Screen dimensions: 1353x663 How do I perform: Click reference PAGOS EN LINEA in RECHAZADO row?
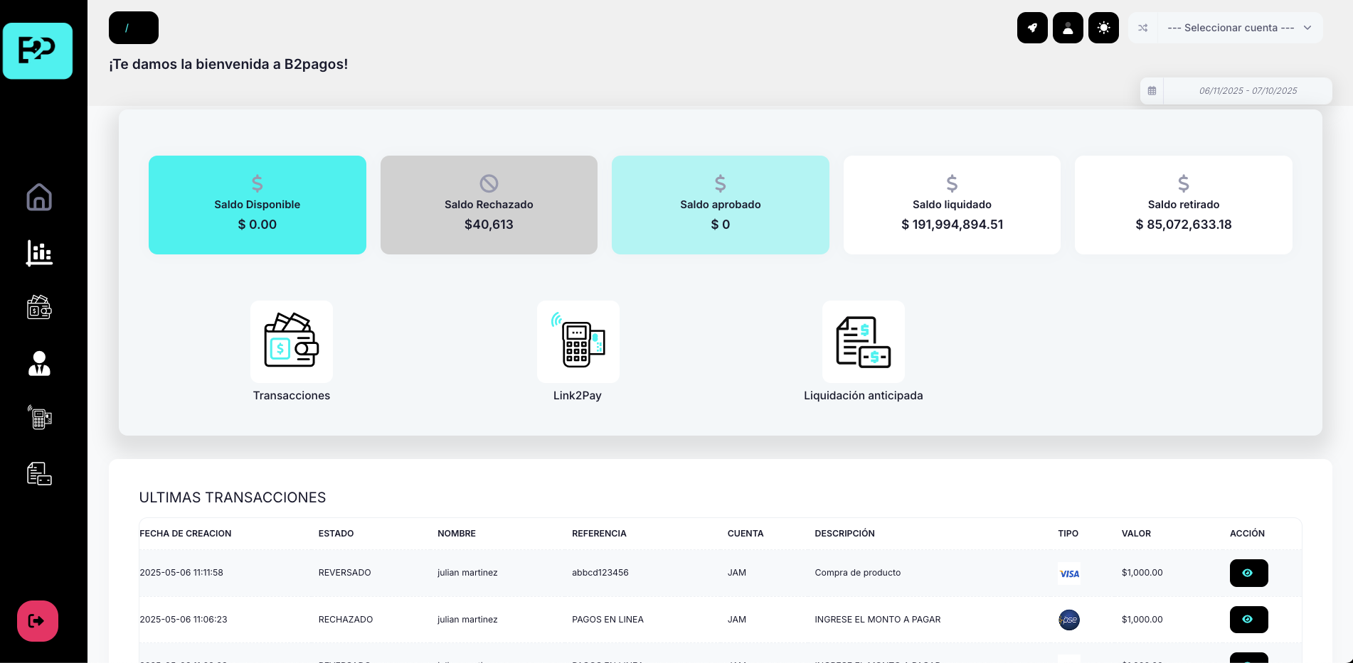(607, 620)
